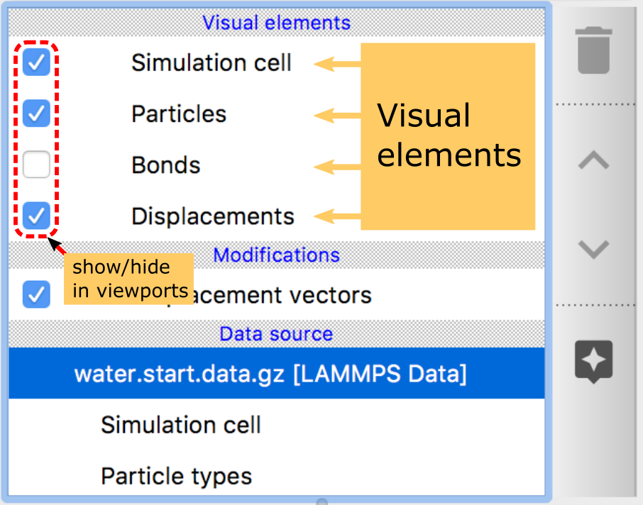Select water.start.data.gz LAMMPS Data source

coord(270,374)
